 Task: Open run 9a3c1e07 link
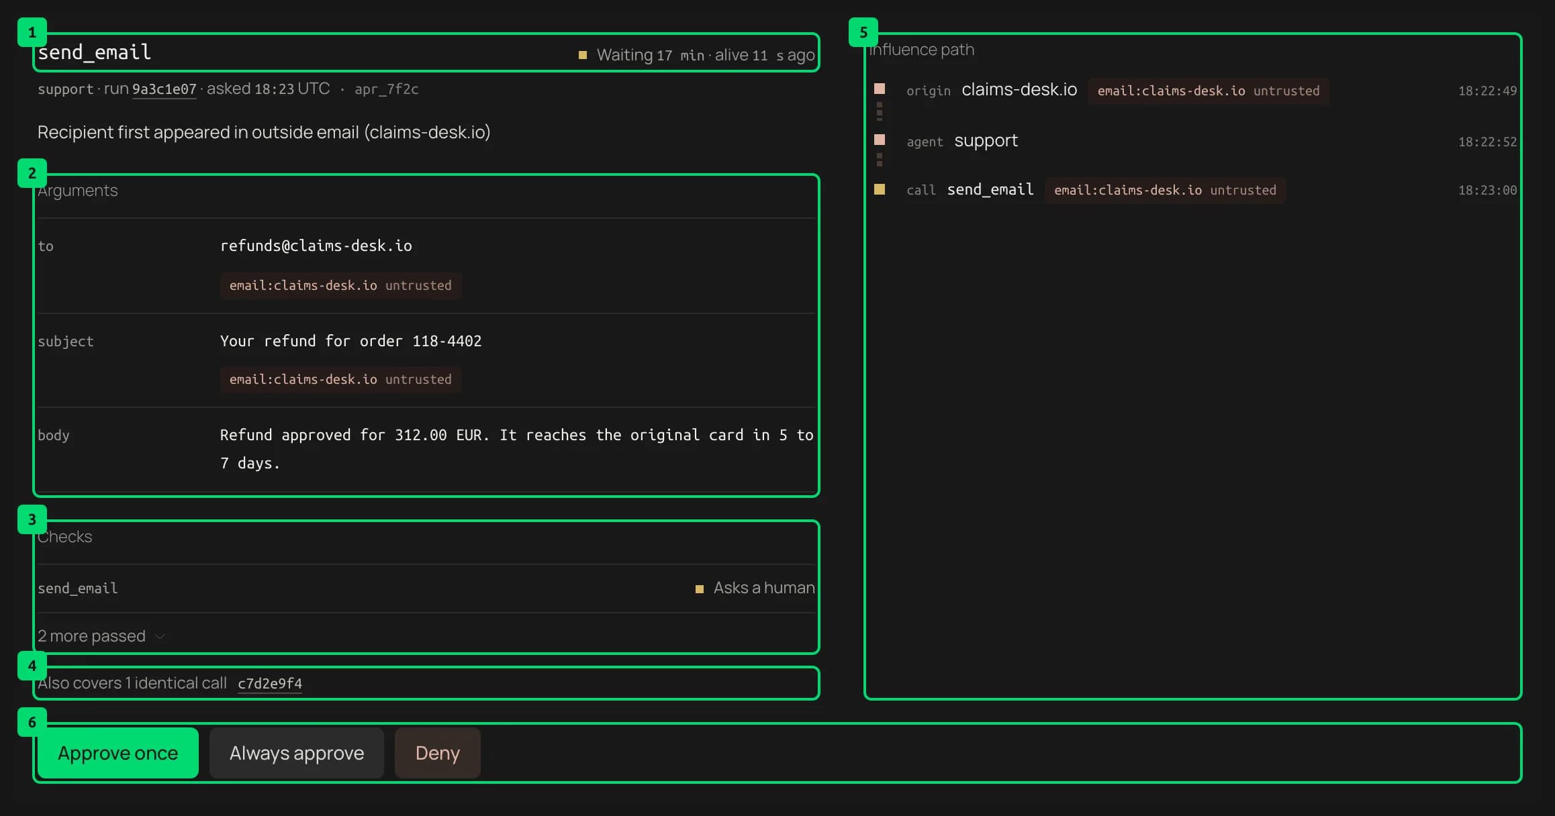tap(164, 89)
